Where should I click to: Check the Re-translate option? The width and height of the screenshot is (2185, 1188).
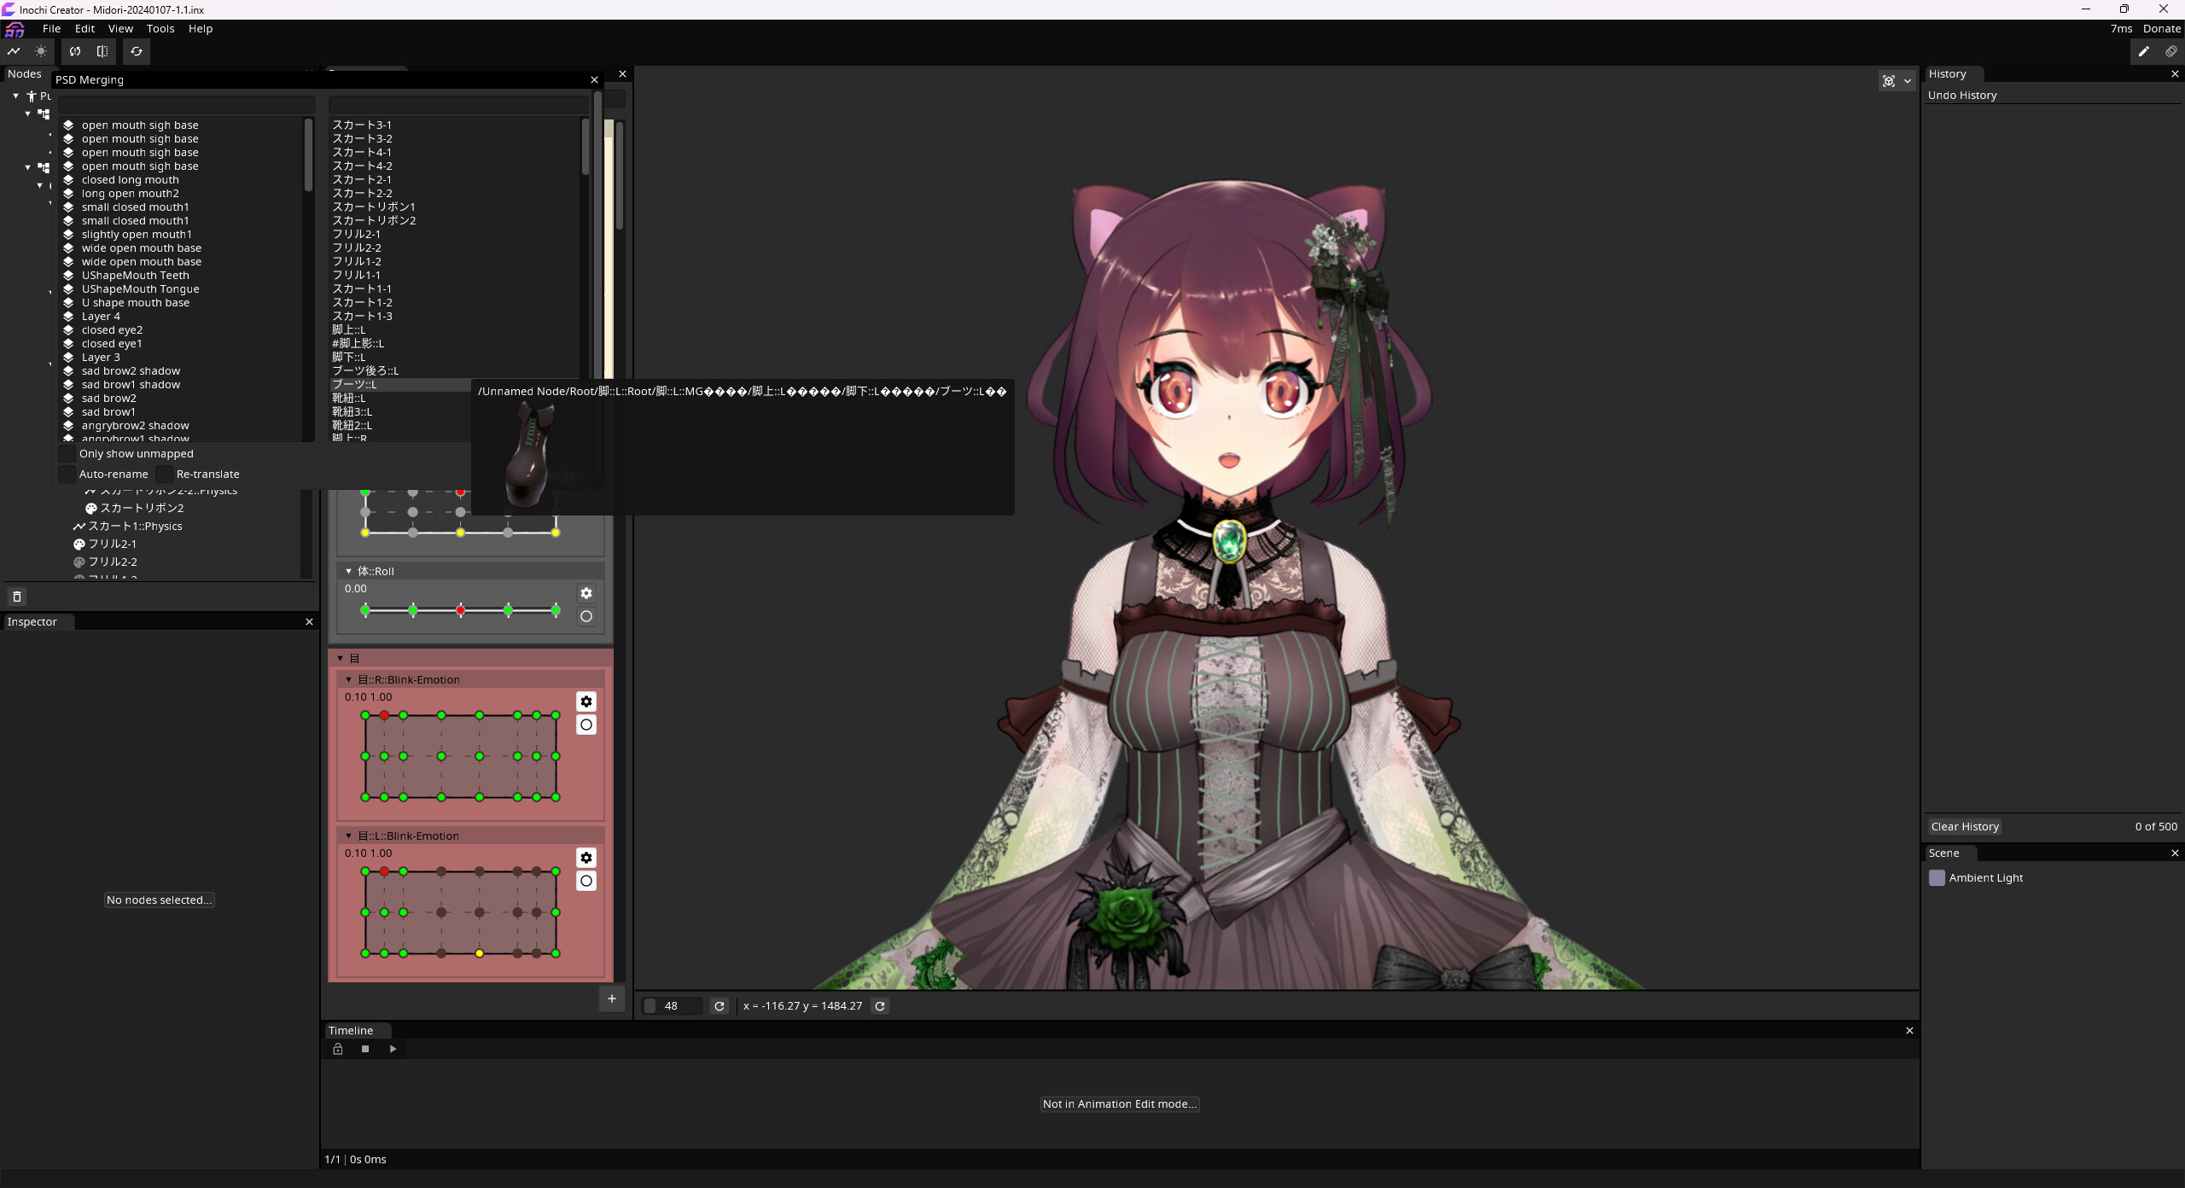pos(163,474)
